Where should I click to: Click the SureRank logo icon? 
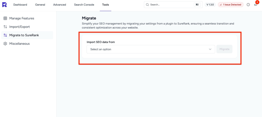[5, 5]
